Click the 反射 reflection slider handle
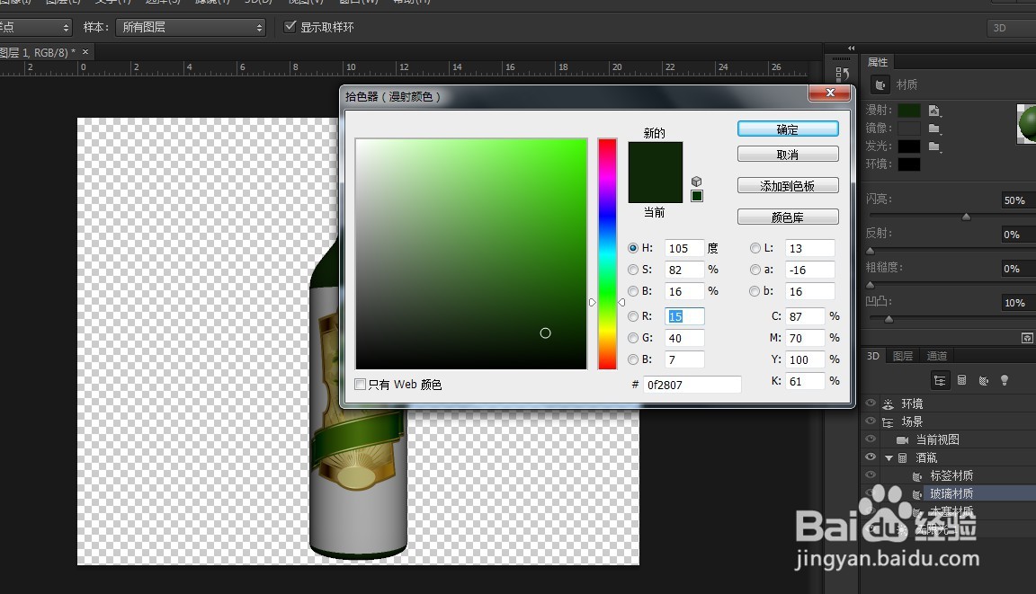The height and width of the screenshot is (594, 1036). pyautogui.click(x=871, y=251)
